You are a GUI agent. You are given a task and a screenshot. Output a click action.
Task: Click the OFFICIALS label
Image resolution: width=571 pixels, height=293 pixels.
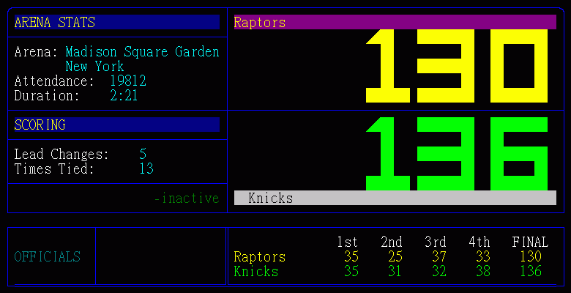48,256
